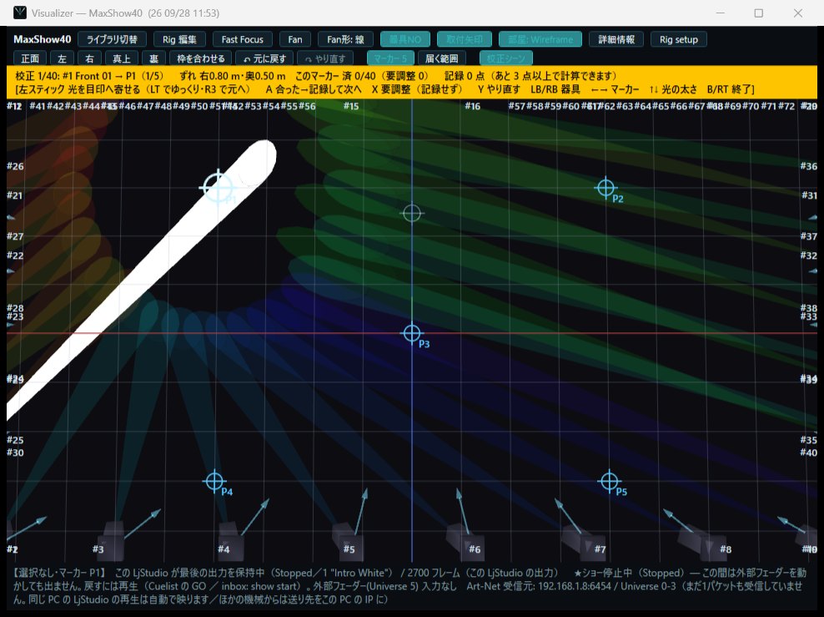This screenshot has height=617, width=824.
Task: Open Rig 編集 editing mode
Action: 179,39
